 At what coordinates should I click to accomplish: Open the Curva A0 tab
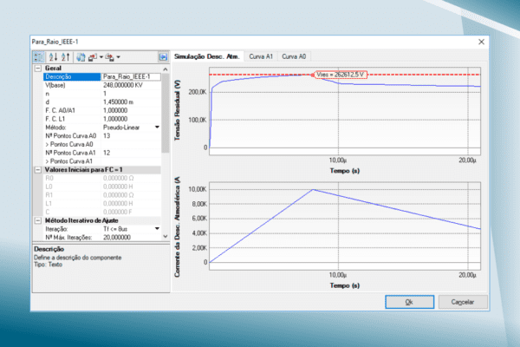click(294, 56)
